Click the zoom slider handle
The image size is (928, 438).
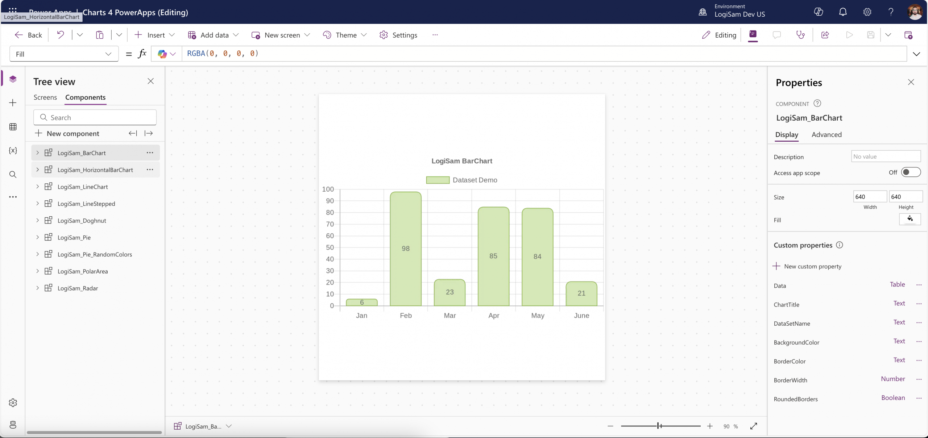pos(659,426)
